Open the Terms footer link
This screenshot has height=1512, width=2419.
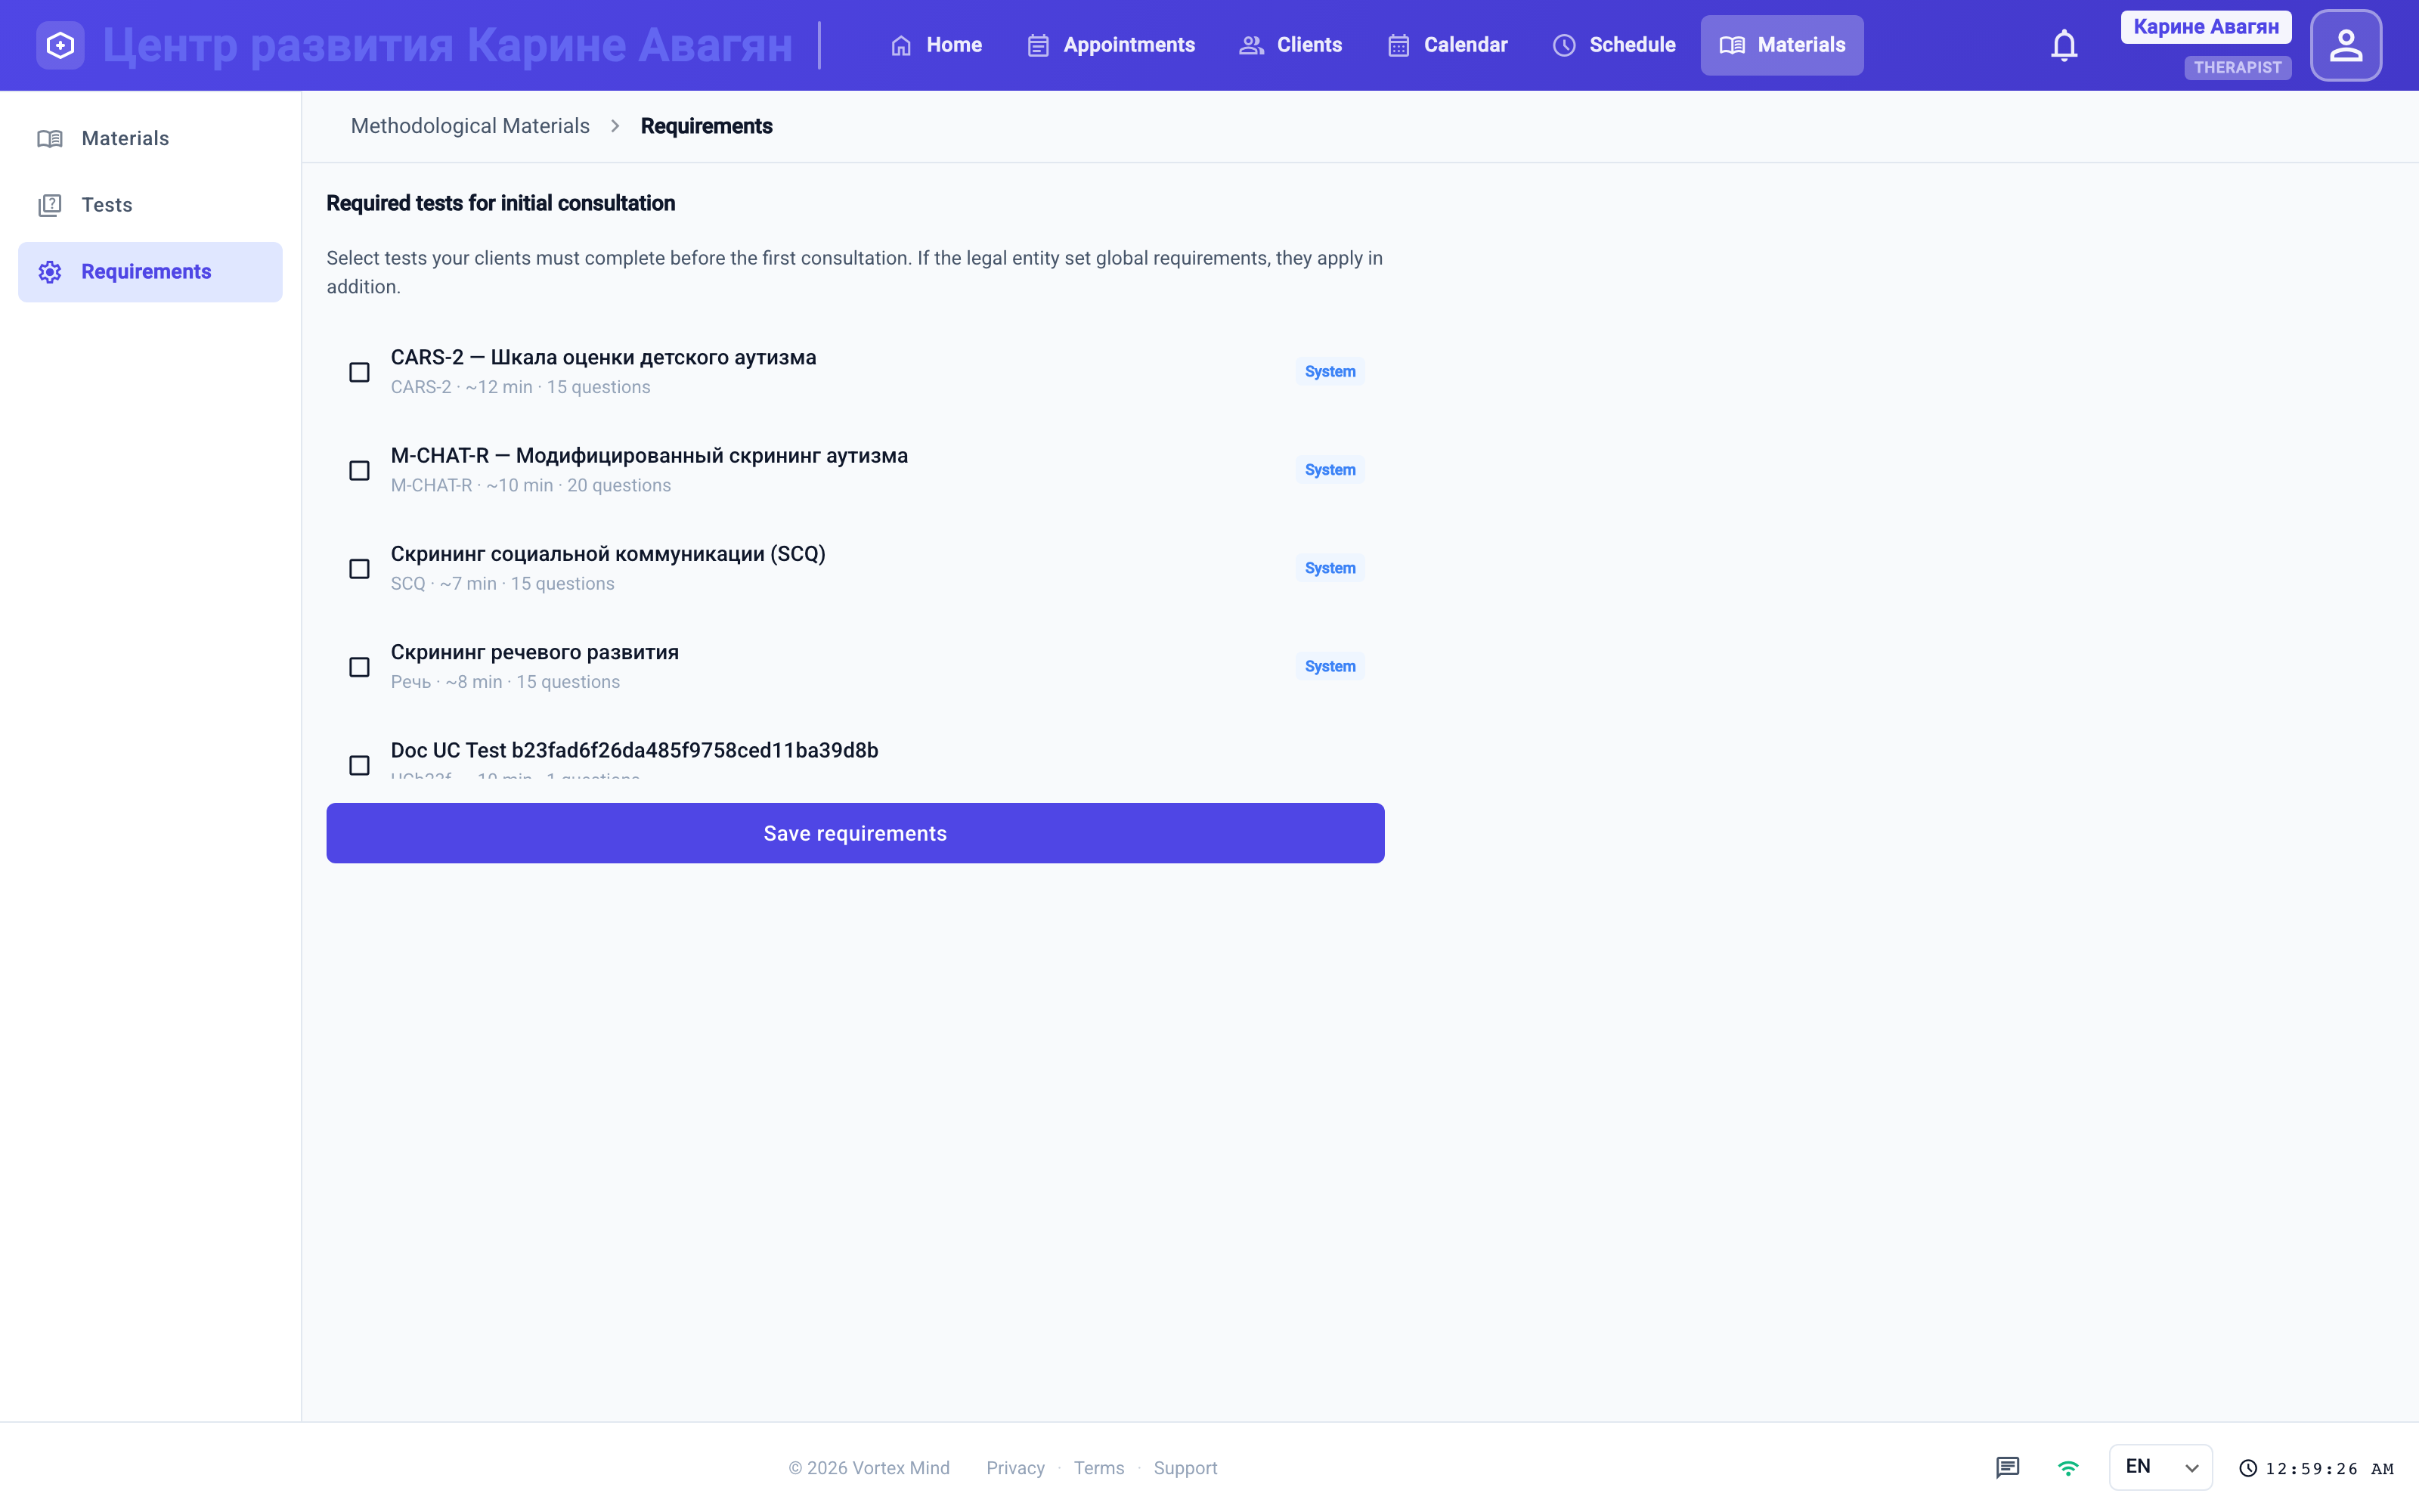pos(1098,1468)
